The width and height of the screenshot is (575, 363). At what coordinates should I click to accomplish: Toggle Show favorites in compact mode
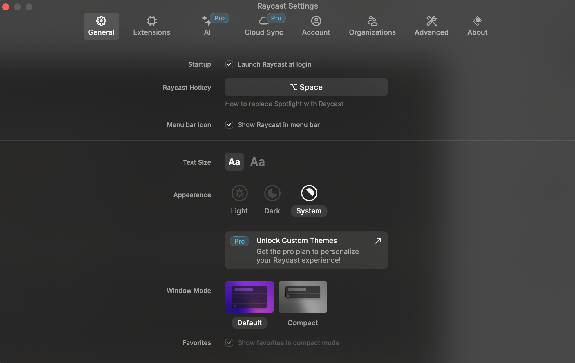[x=229, y=343]
